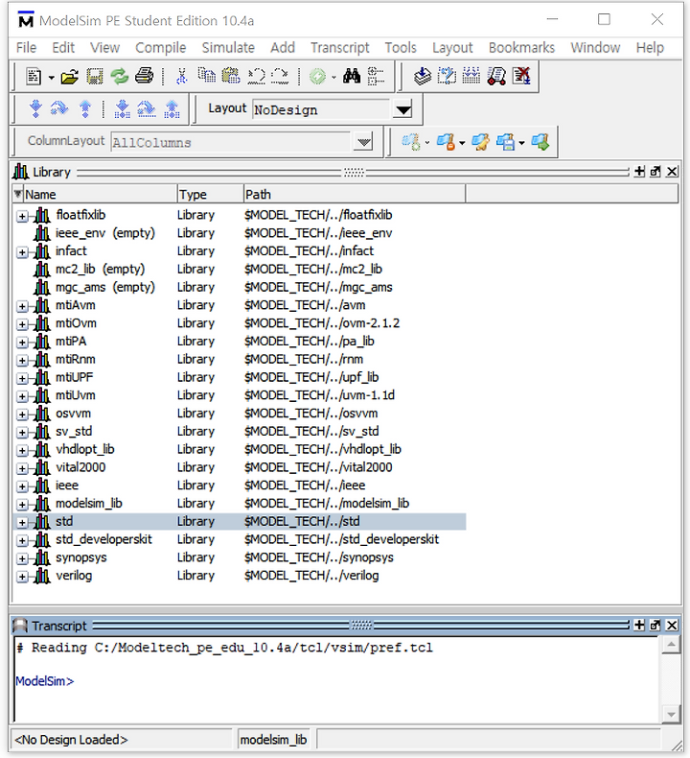Expand the ieee library node
This screenshot has width=690, height=758.
tap(22, 486)
